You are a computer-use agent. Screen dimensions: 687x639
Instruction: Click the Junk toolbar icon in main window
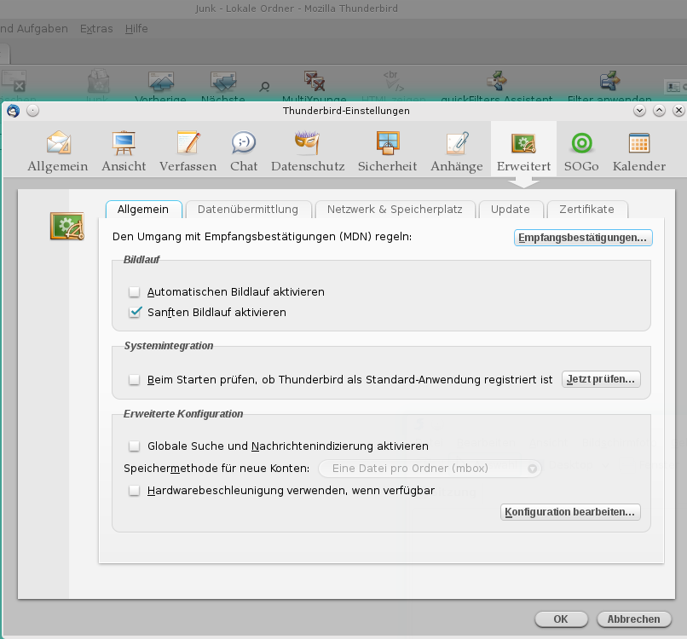coord(98,81)
